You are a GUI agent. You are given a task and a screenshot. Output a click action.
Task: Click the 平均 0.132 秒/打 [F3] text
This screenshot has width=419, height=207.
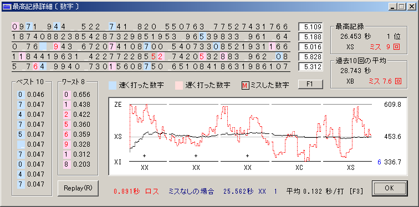tap(325, 192)
